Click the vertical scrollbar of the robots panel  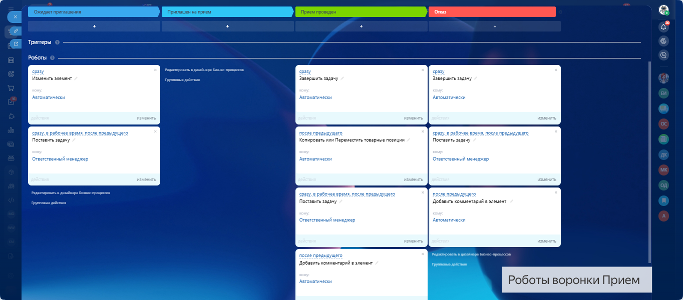coord(650,162)
